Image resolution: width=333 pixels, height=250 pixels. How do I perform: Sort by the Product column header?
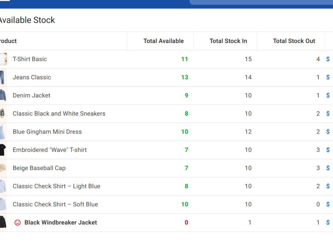(8, 41)
